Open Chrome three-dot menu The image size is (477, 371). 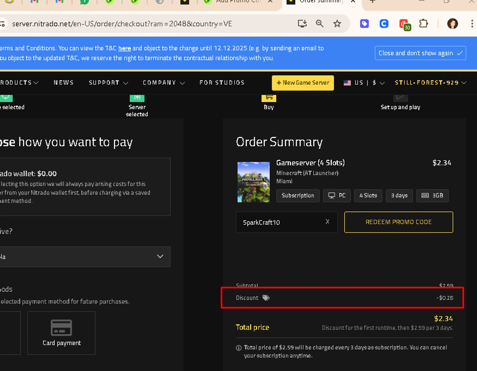tap(472, 24)
